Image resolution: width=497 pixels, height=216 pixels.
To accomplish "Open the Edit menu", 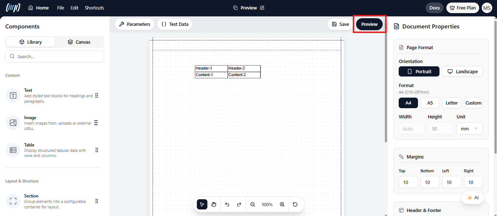I will (75, 8).
